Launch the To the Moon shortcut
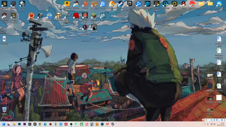226x127 pixels. (x=22, y=5)
